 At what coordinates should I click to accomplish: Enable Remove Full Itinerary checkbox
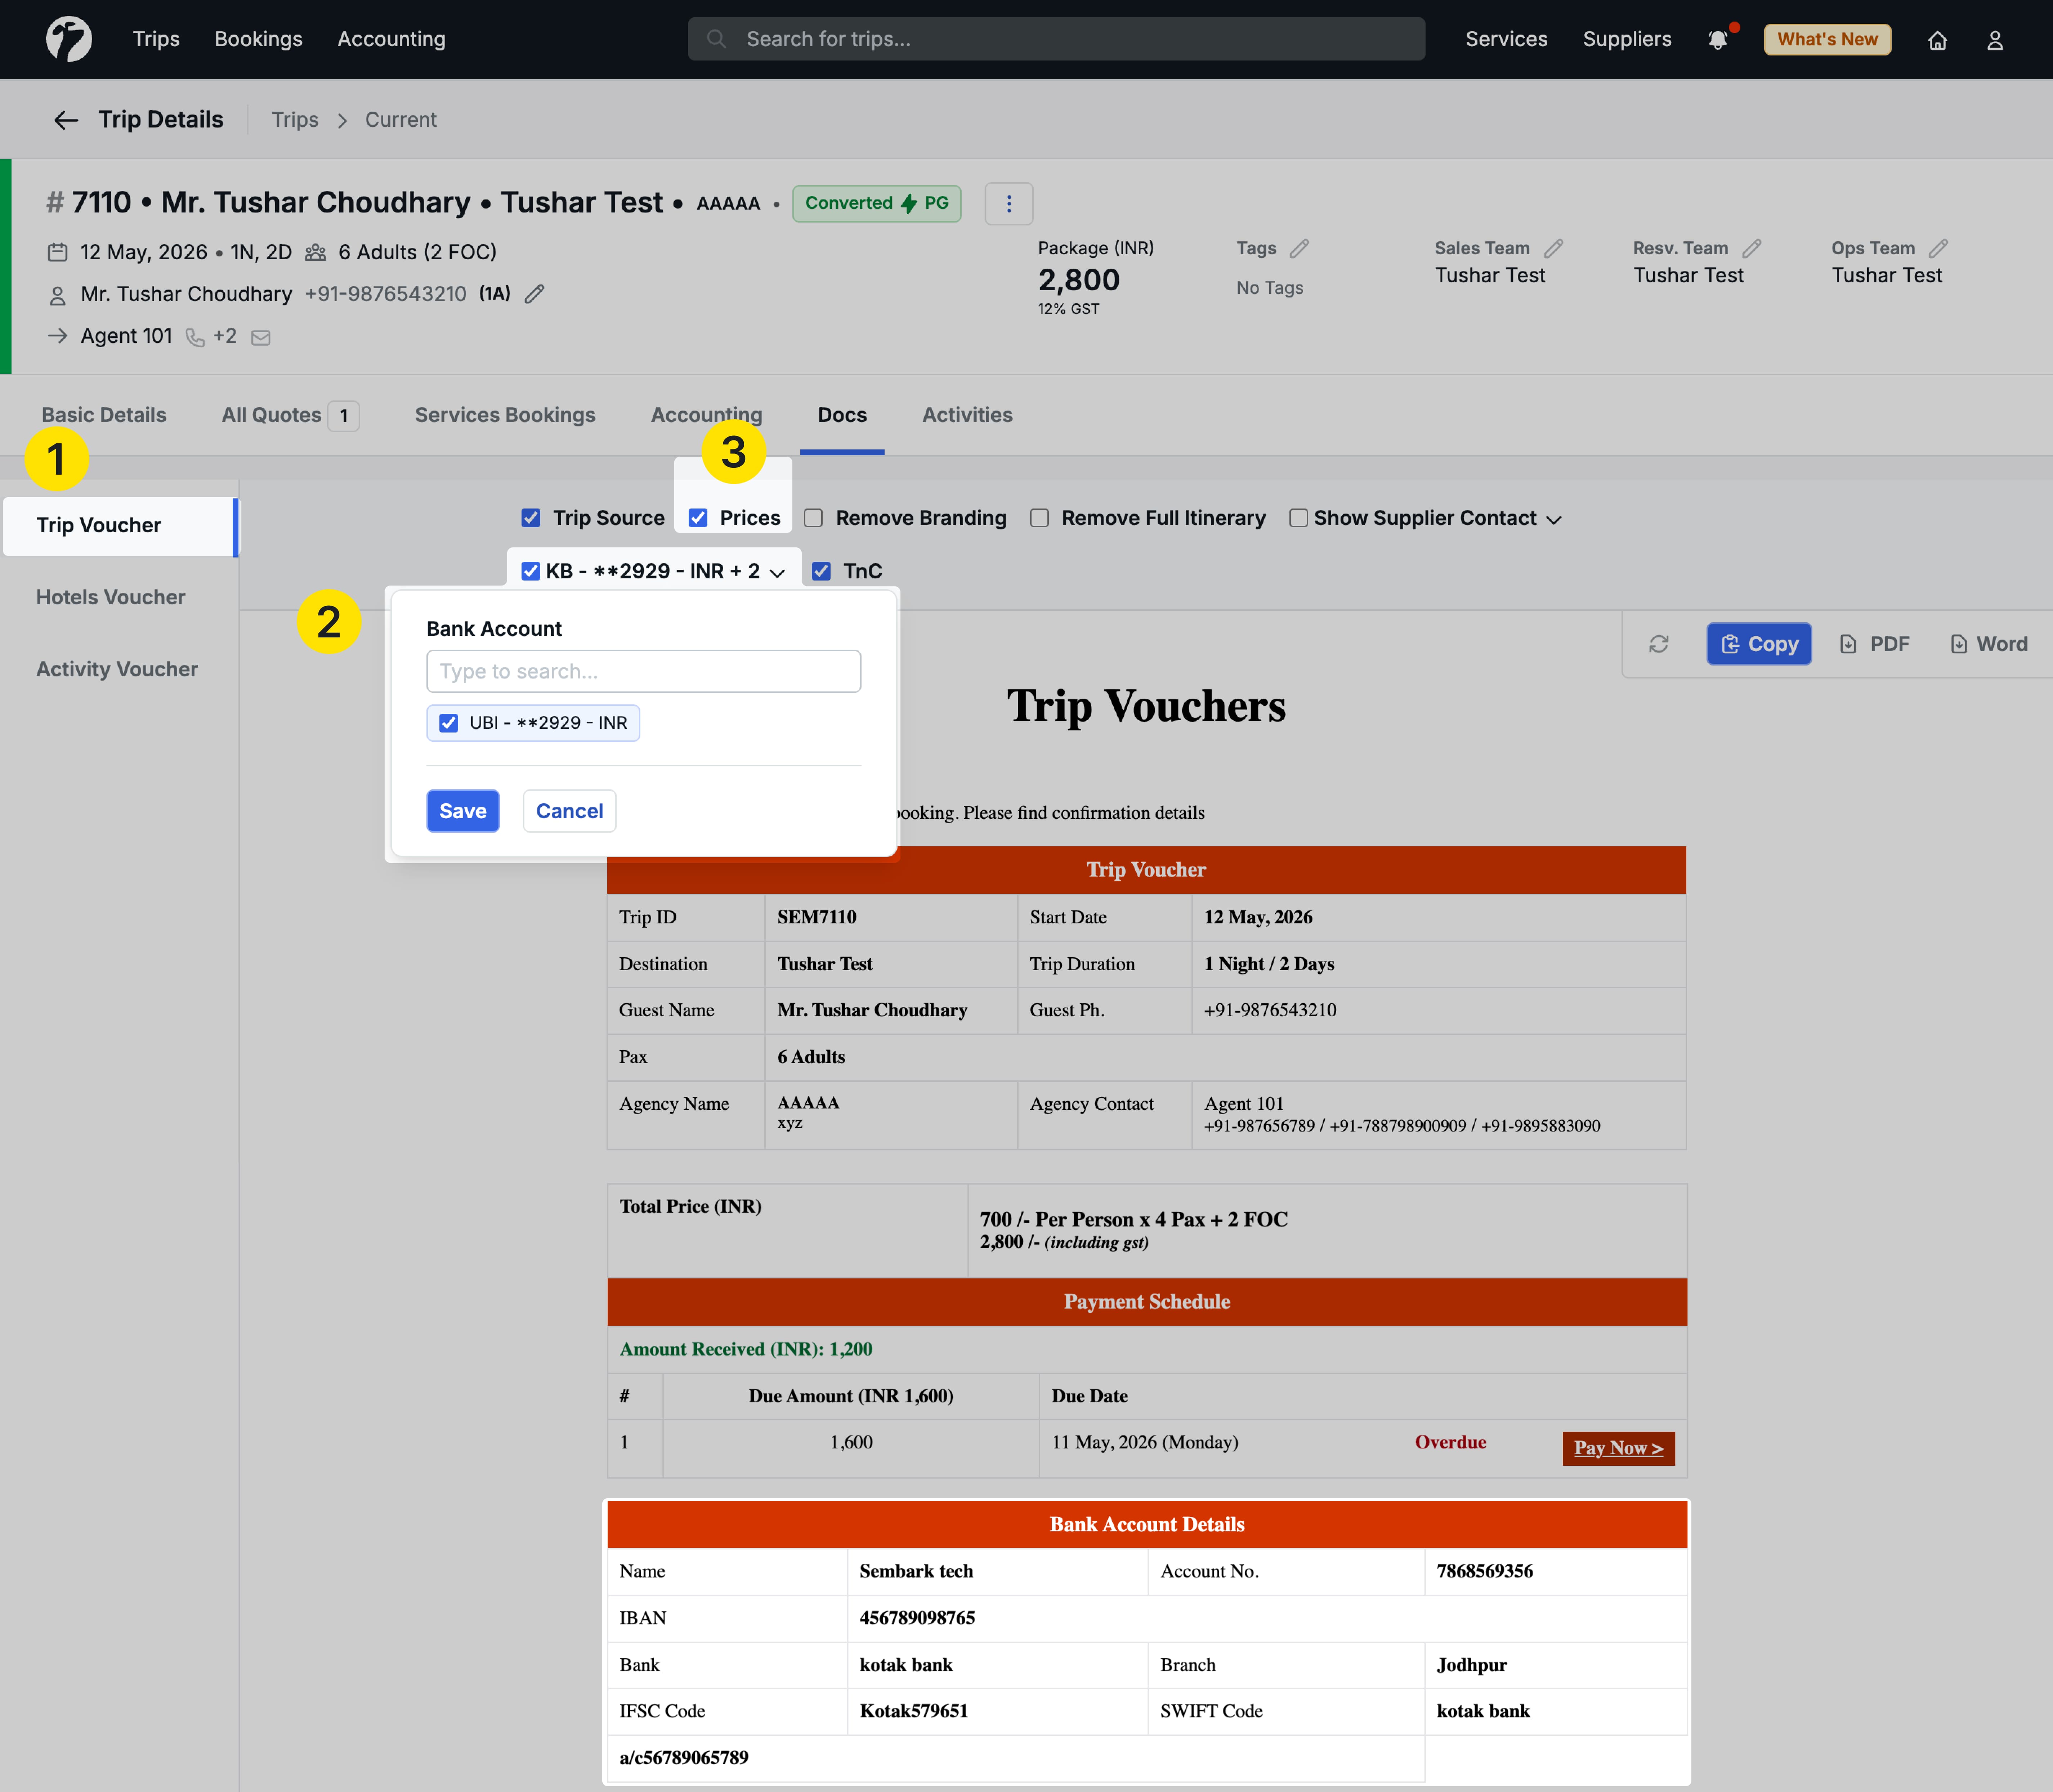click(x=1040, y=518)
